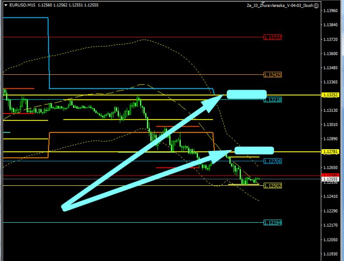Click the blue 1.13218 level label

click(273, 100)
